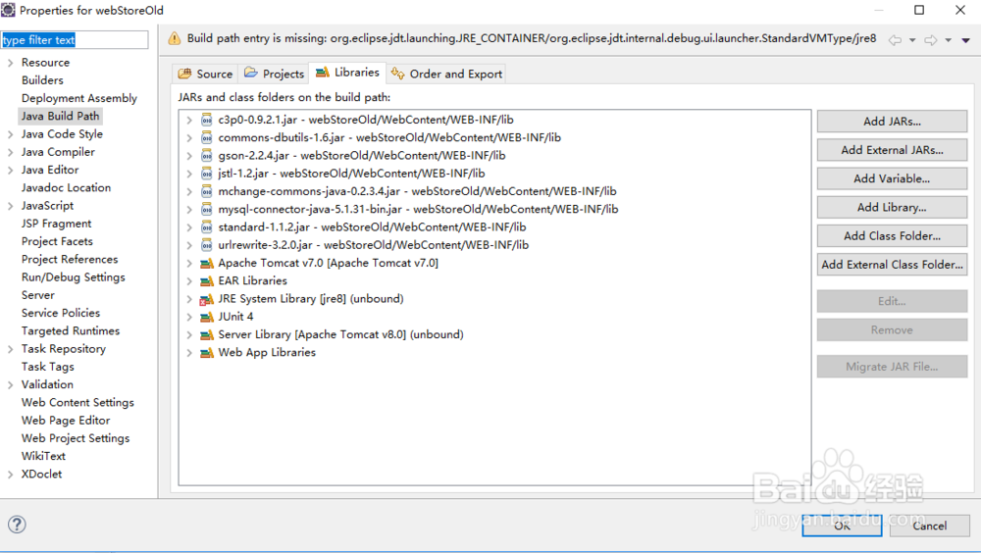Open the Run/Debug Settings page
Image resolution: width=981 pixels, height=553 pixels.
[74, 277]
